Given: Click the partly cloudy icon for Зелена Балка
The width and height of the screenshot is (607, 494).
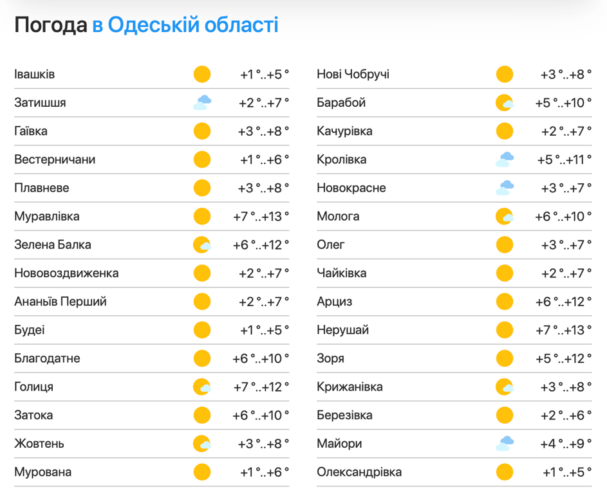Looking at the screenshot, I should click(202, 245).
